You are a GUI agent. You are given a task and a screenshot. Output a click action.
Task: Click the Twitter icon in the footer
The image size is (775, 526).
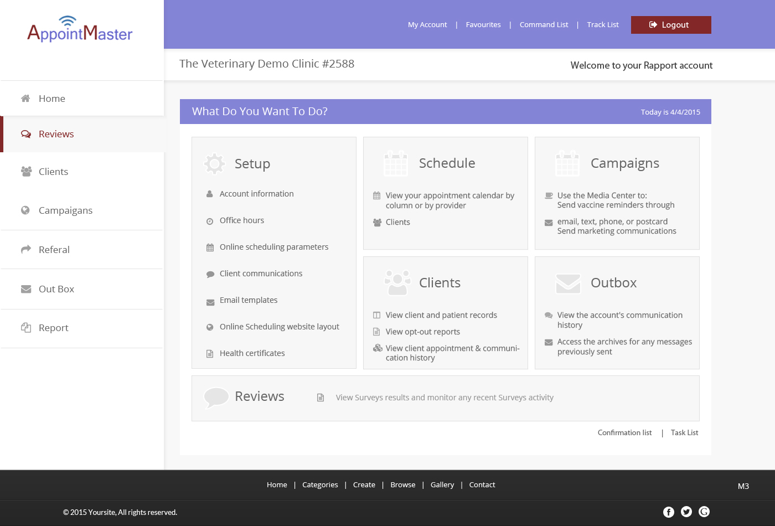click(x=686, y=512)
